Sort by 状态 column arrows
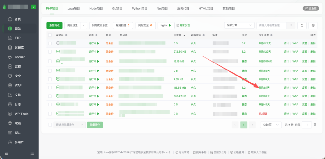 click(x=96, y=35)
